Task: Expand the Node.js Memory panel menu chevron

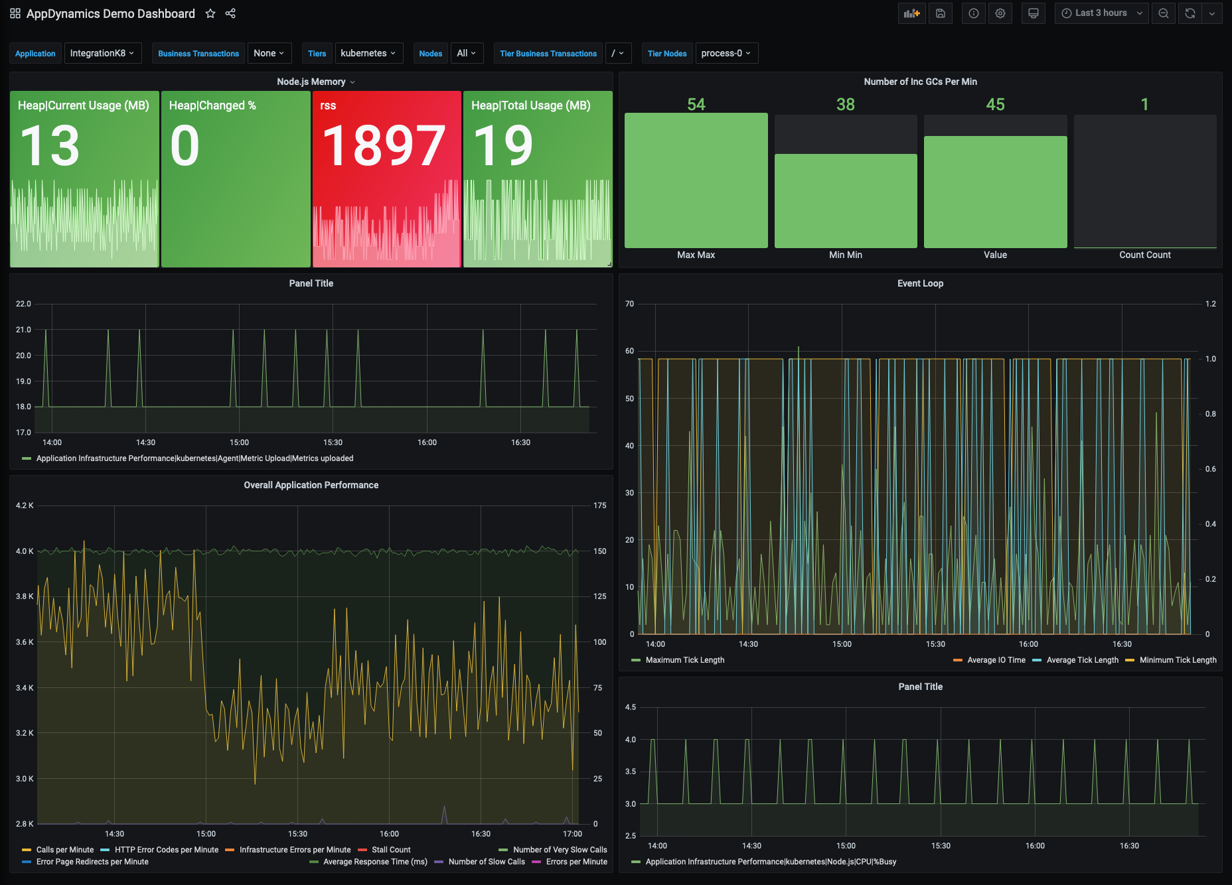Action: (x=352, y=82)
